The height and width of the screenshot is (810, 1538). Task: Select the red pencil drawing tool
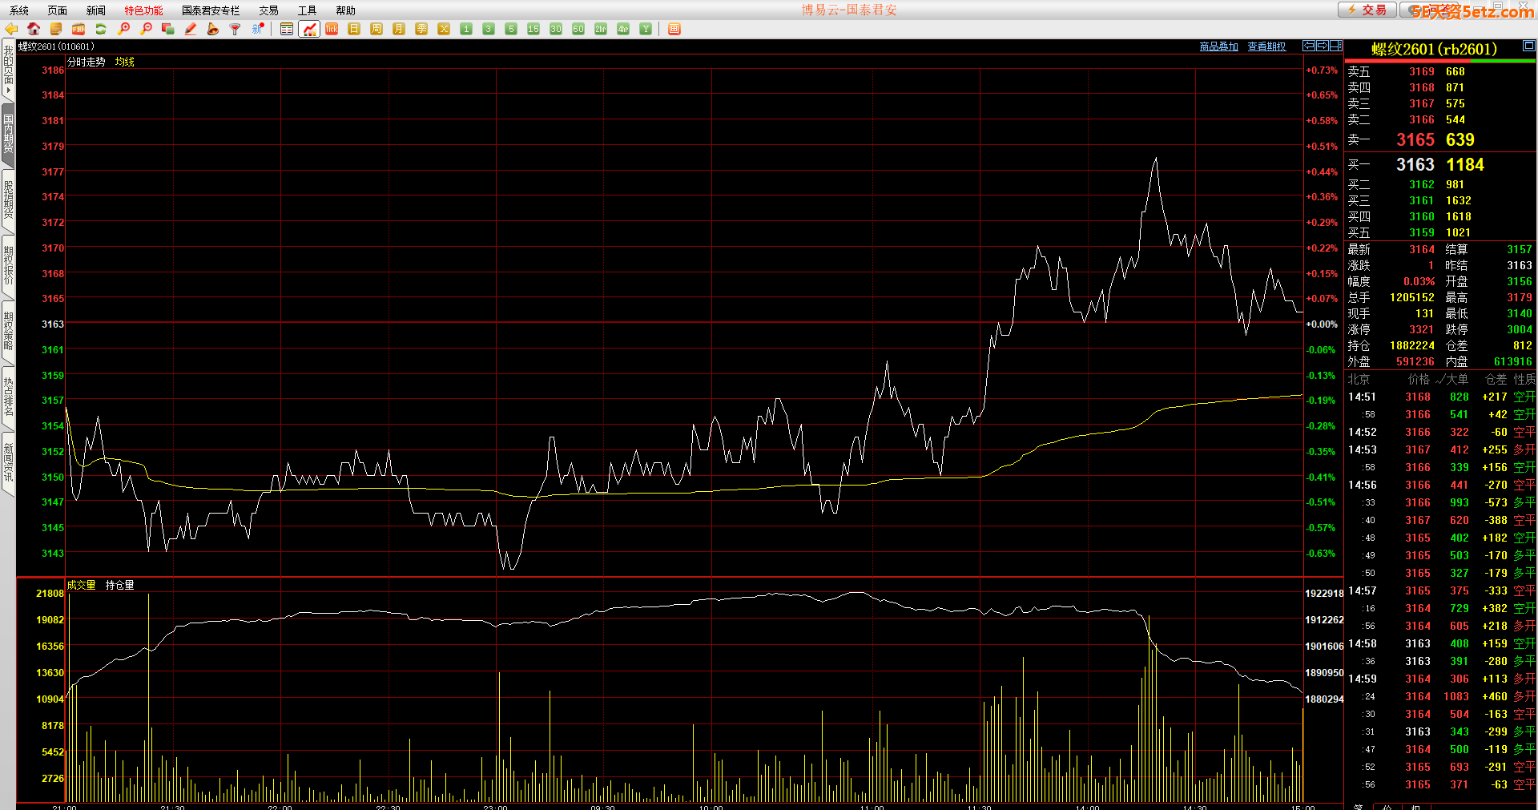tap(191, 29)
